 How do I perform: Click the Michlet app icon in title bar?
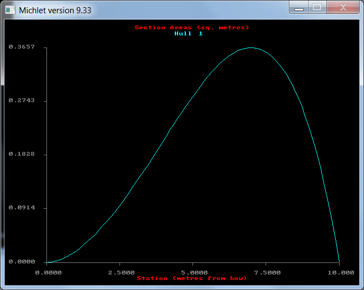point(10,10)
